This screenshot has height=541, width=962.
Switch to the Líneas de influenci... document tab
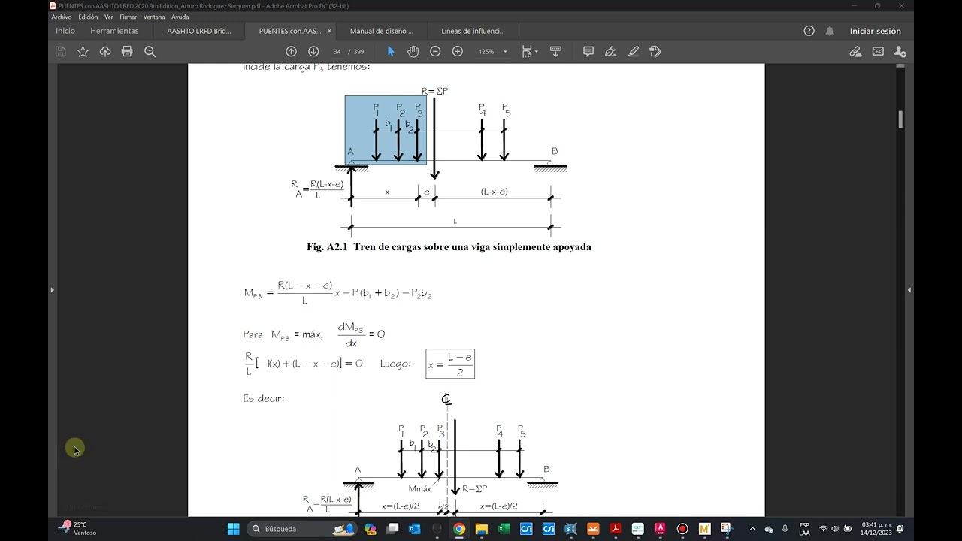[x=473, y=31]
